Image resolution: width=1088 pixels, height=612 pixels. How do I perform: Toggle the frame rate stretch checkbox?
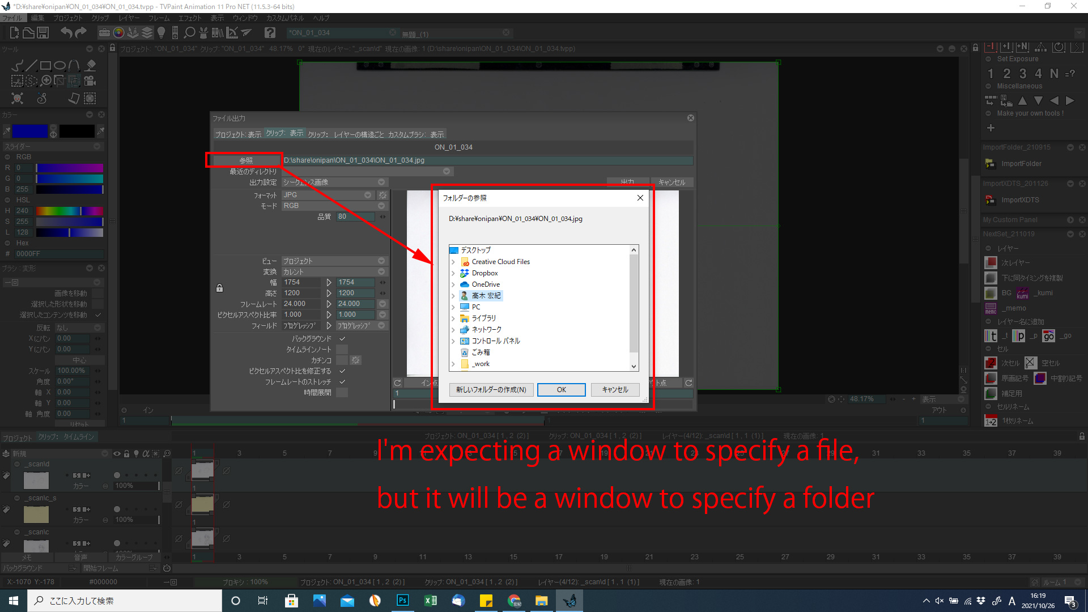[342, 382]
